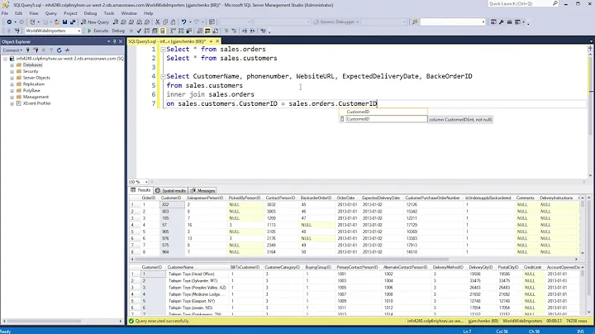Expand the Security node
The width and height of the screenshot is (595, 334).
click(x=12, y=71)
